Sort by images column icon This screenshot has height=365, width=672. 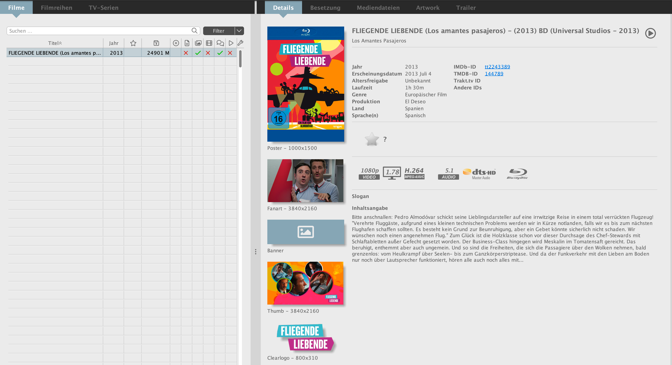click(198, 43)
